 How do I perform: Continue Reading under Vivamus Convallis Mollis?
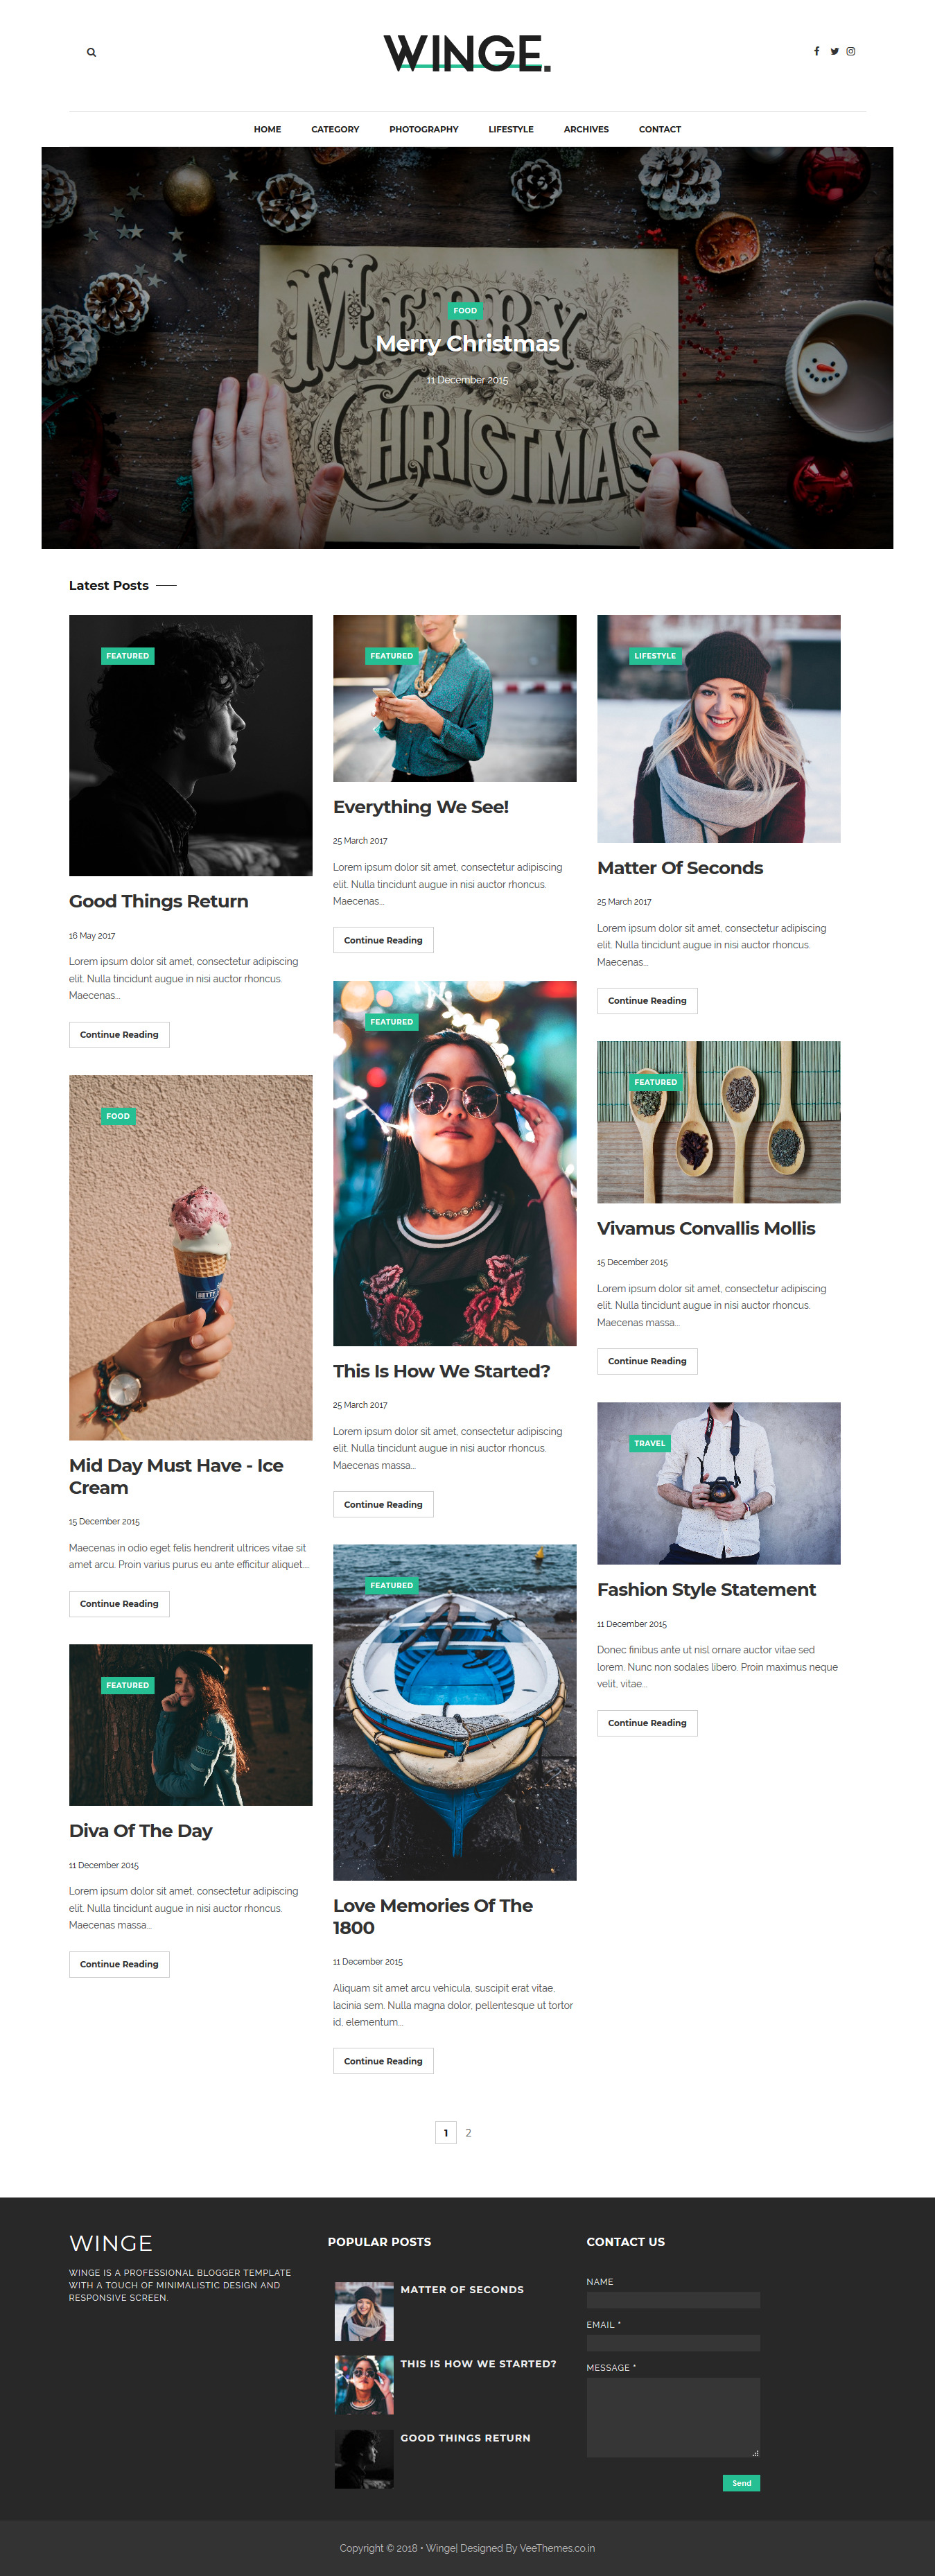click(647, 1361)
